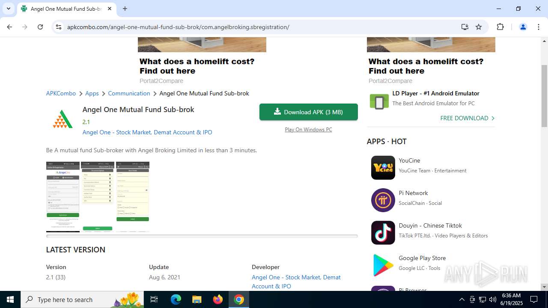Click the Pi Network app title text
The height and width of the screenshot is (308, 548).
click(x=413, y=193)
